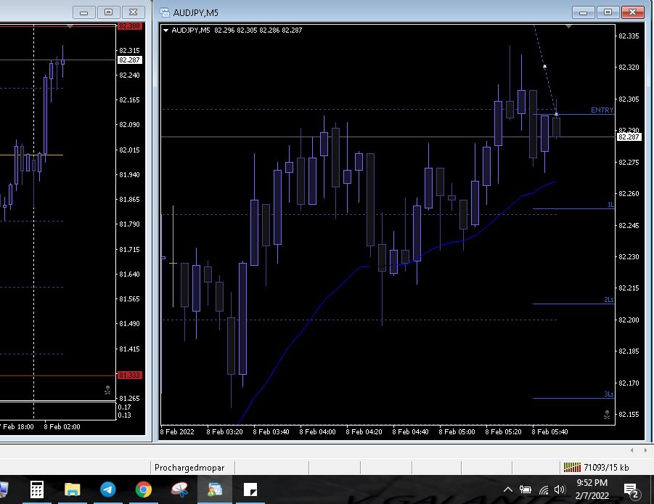Click the volume speaker tray icon

click(x=559, y=490)
